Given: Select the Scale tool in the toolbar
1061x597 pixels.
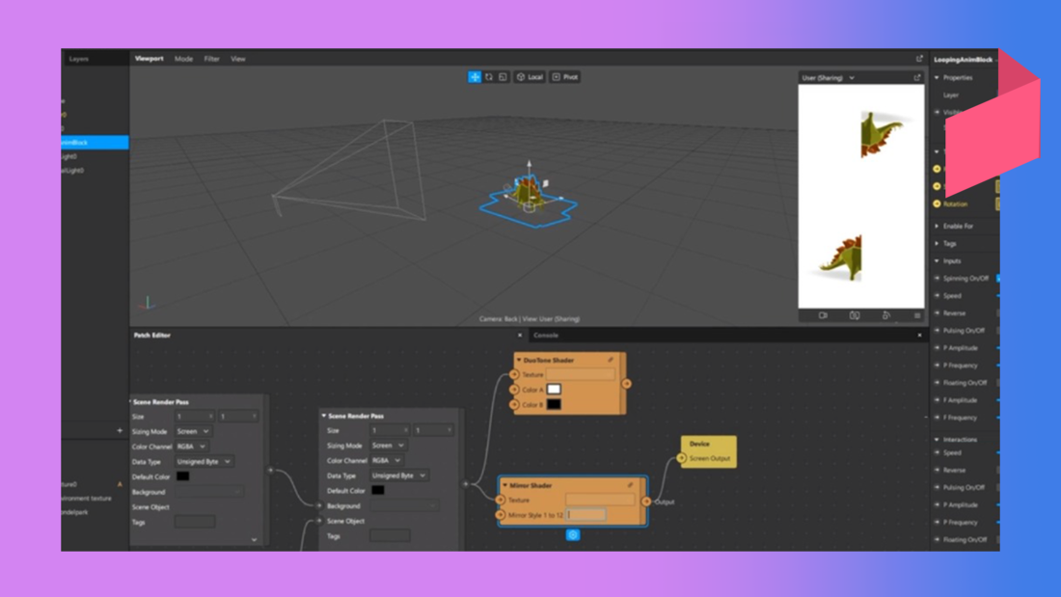Looking at the screenshot, I should click(x=503, y=76).
